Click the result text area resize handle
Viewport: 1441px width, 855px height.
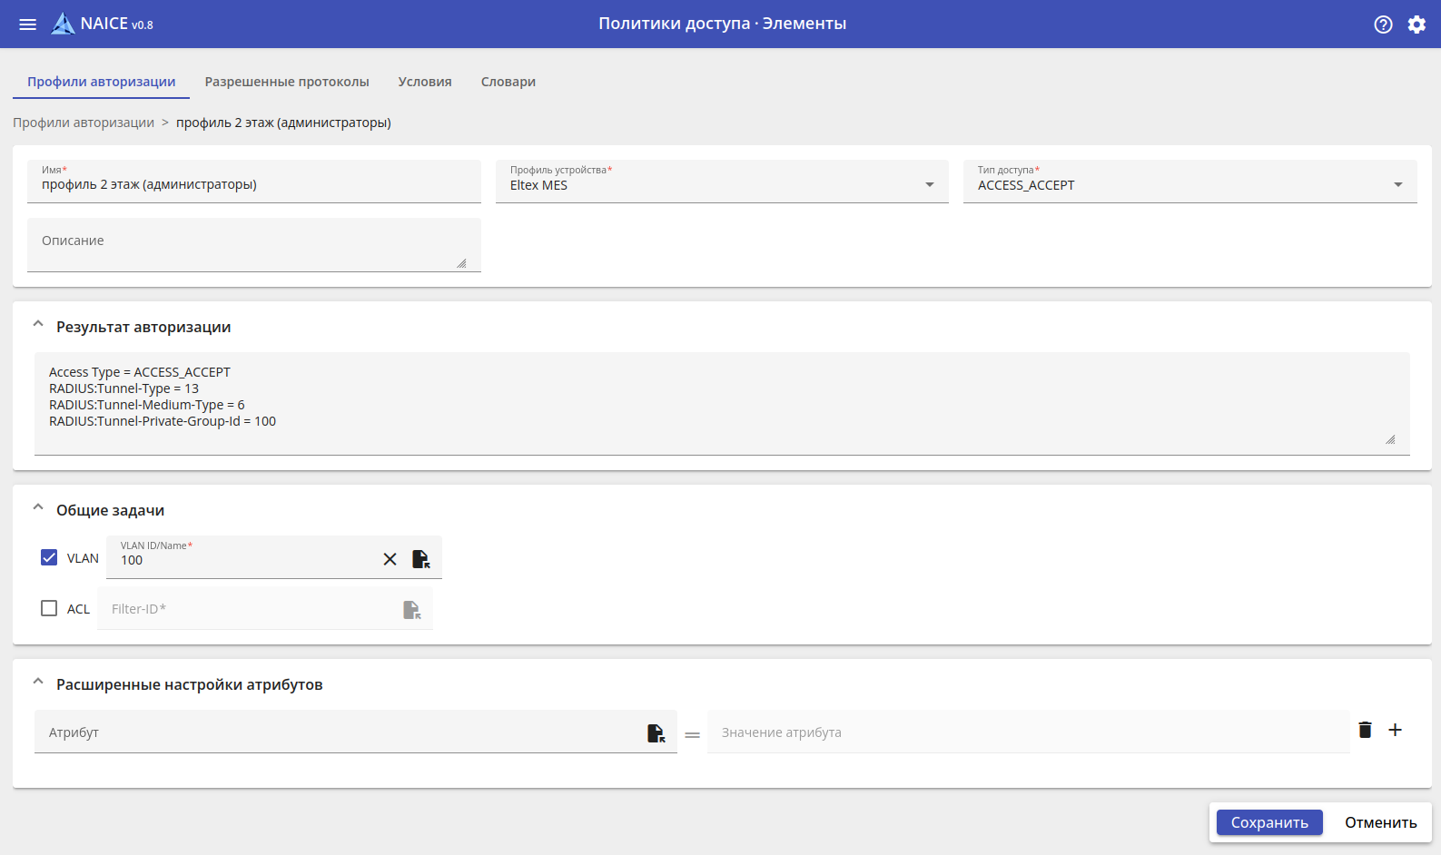coord(1390,439)
